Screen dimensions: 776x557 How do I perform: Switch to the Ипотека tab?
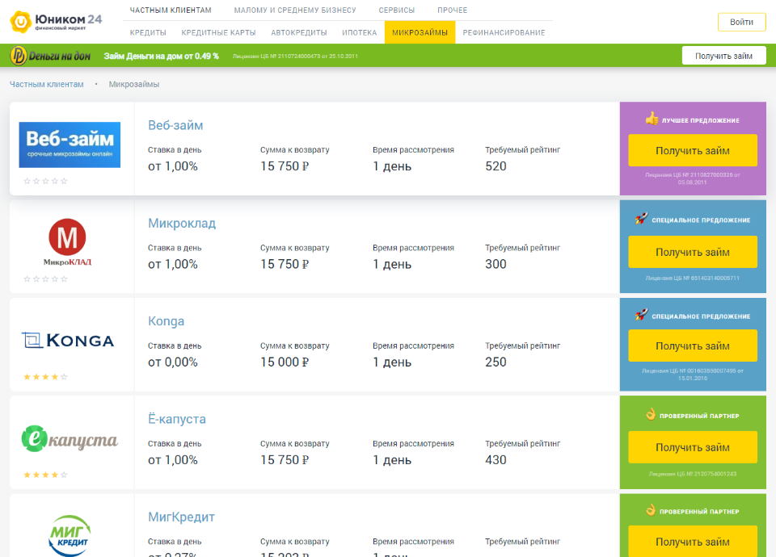pyautogui.click(x=359, y=32)
